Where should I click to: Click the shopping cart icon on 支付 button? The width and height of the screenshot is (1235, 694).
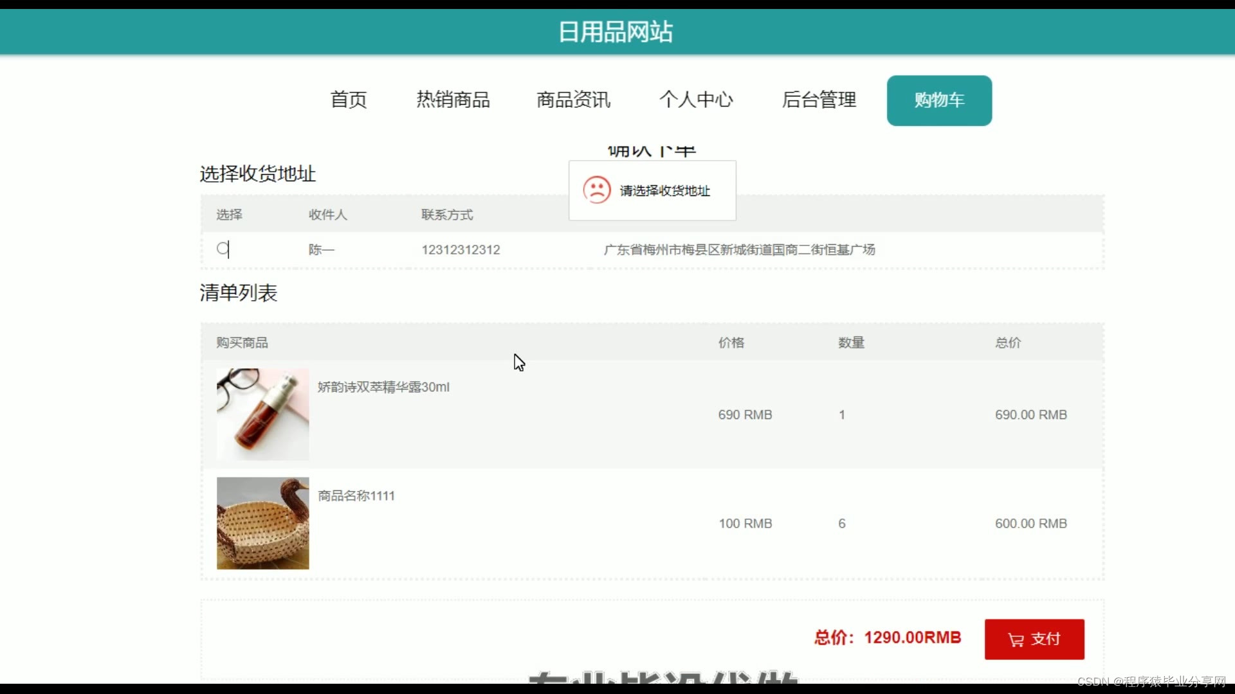tap(1016, 639)
